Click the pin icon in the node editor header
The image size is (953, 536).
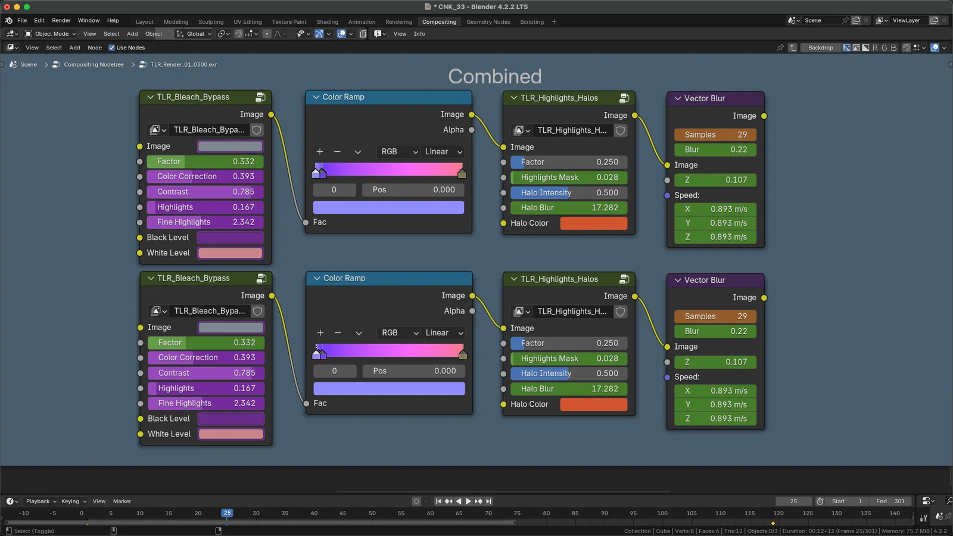pyautogui.click(x=780, y=48)
